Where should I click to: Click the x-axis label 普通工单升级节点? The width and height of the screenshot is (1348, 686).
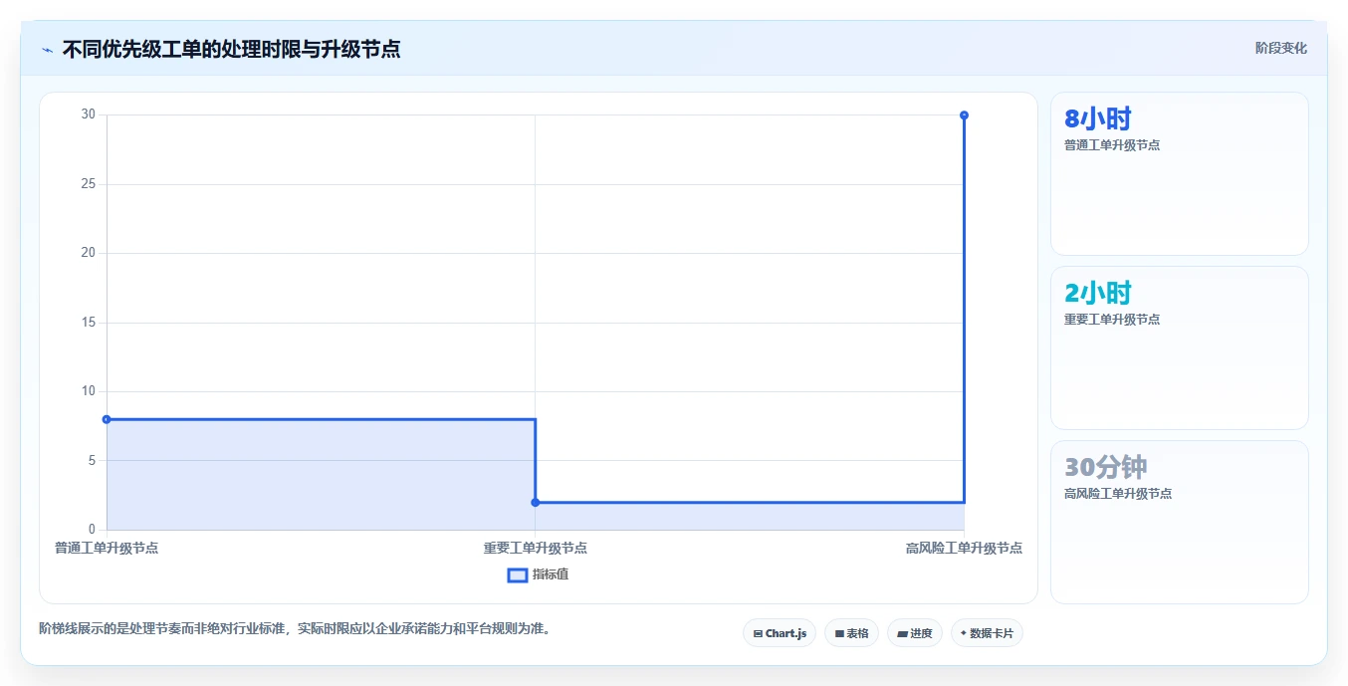click(x=107, y=549)
